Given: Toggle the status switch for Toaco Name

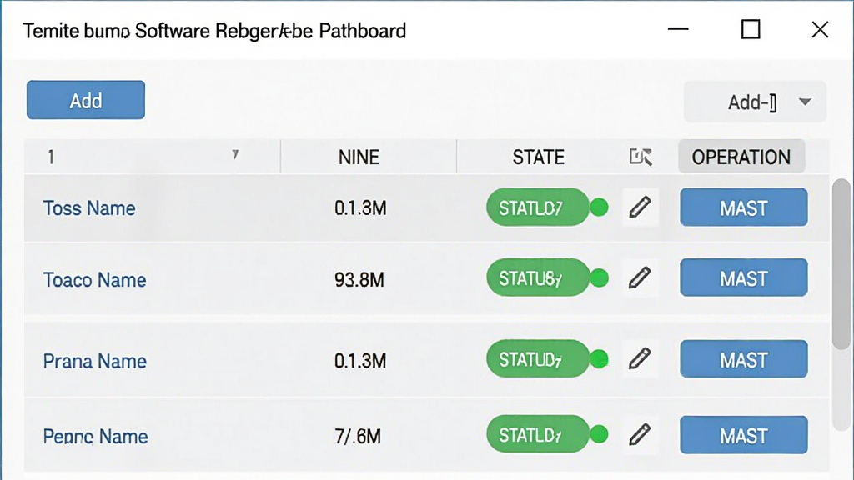Looking at the screenshot, I should click(547, 277).
